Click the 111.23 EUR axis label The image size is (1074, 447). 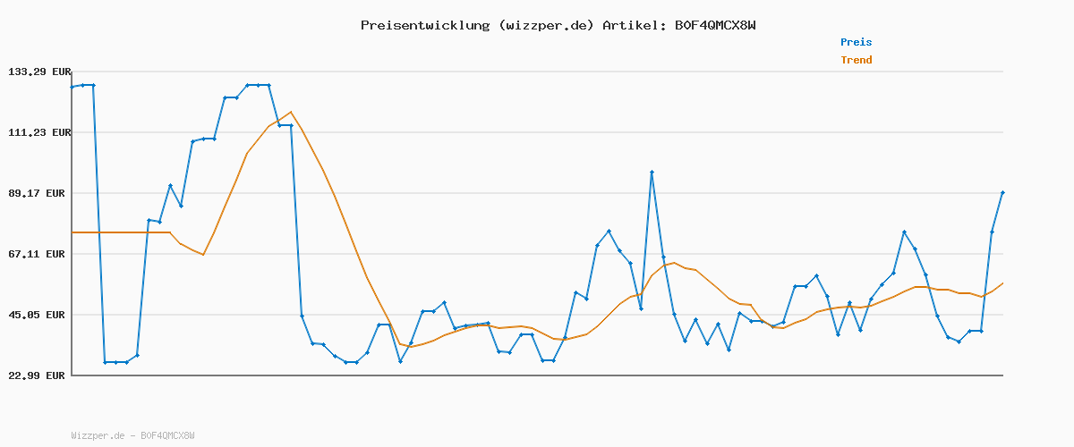[x=38, y=132]
